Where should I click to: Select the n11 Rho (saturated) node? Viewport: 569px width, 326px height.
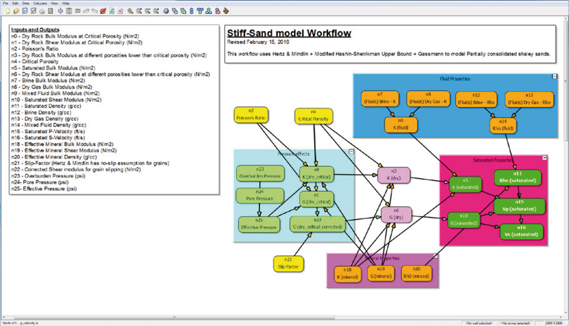coord(517,178)
